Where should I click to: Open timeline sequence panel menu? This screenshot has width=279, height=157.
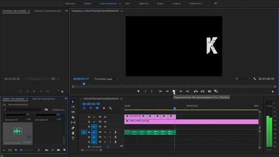point(121,99)
